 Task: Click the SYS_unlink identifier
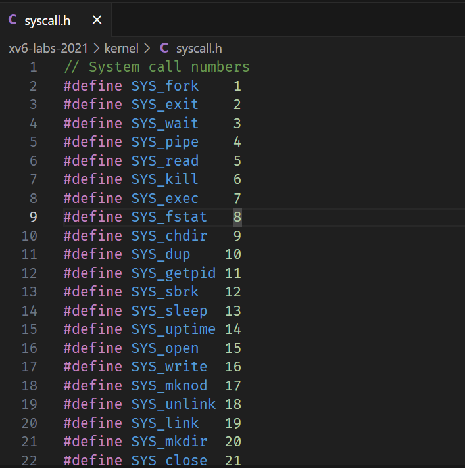(174, 404)
